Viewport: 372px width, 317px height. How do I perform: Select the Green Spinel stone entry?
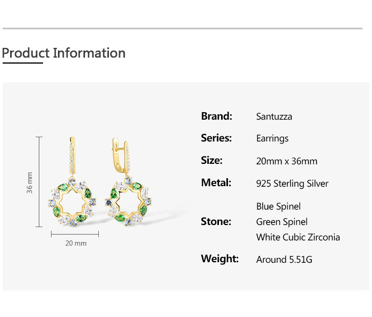tap(282, 222)
